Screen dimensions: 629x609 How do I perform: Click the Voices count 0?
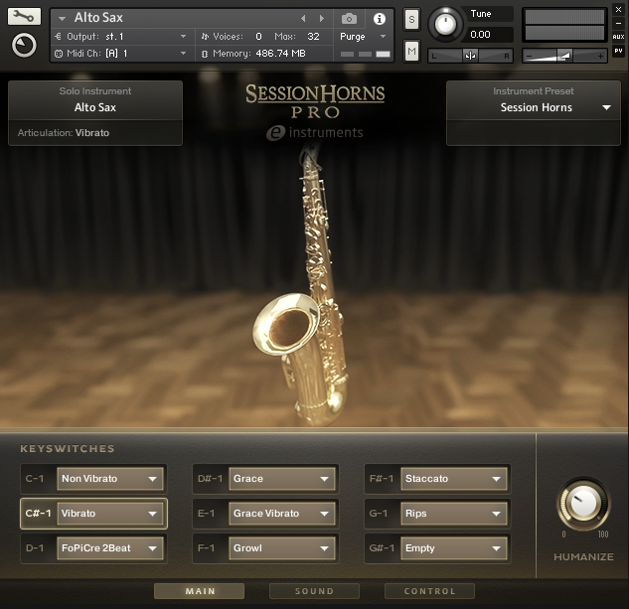(258, 37)
